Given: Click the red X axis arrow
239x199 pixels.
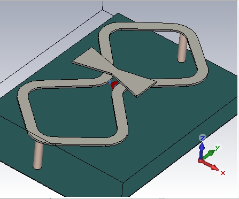Looking at the screenshot, I should coord(209,165).
